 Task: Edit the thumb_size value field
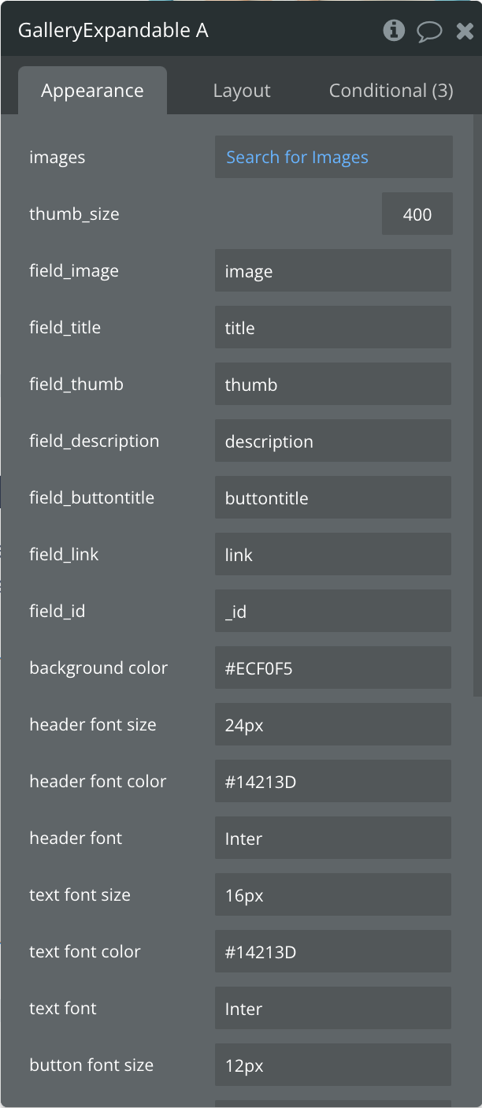pyautogui.click(x=417, y=214)
